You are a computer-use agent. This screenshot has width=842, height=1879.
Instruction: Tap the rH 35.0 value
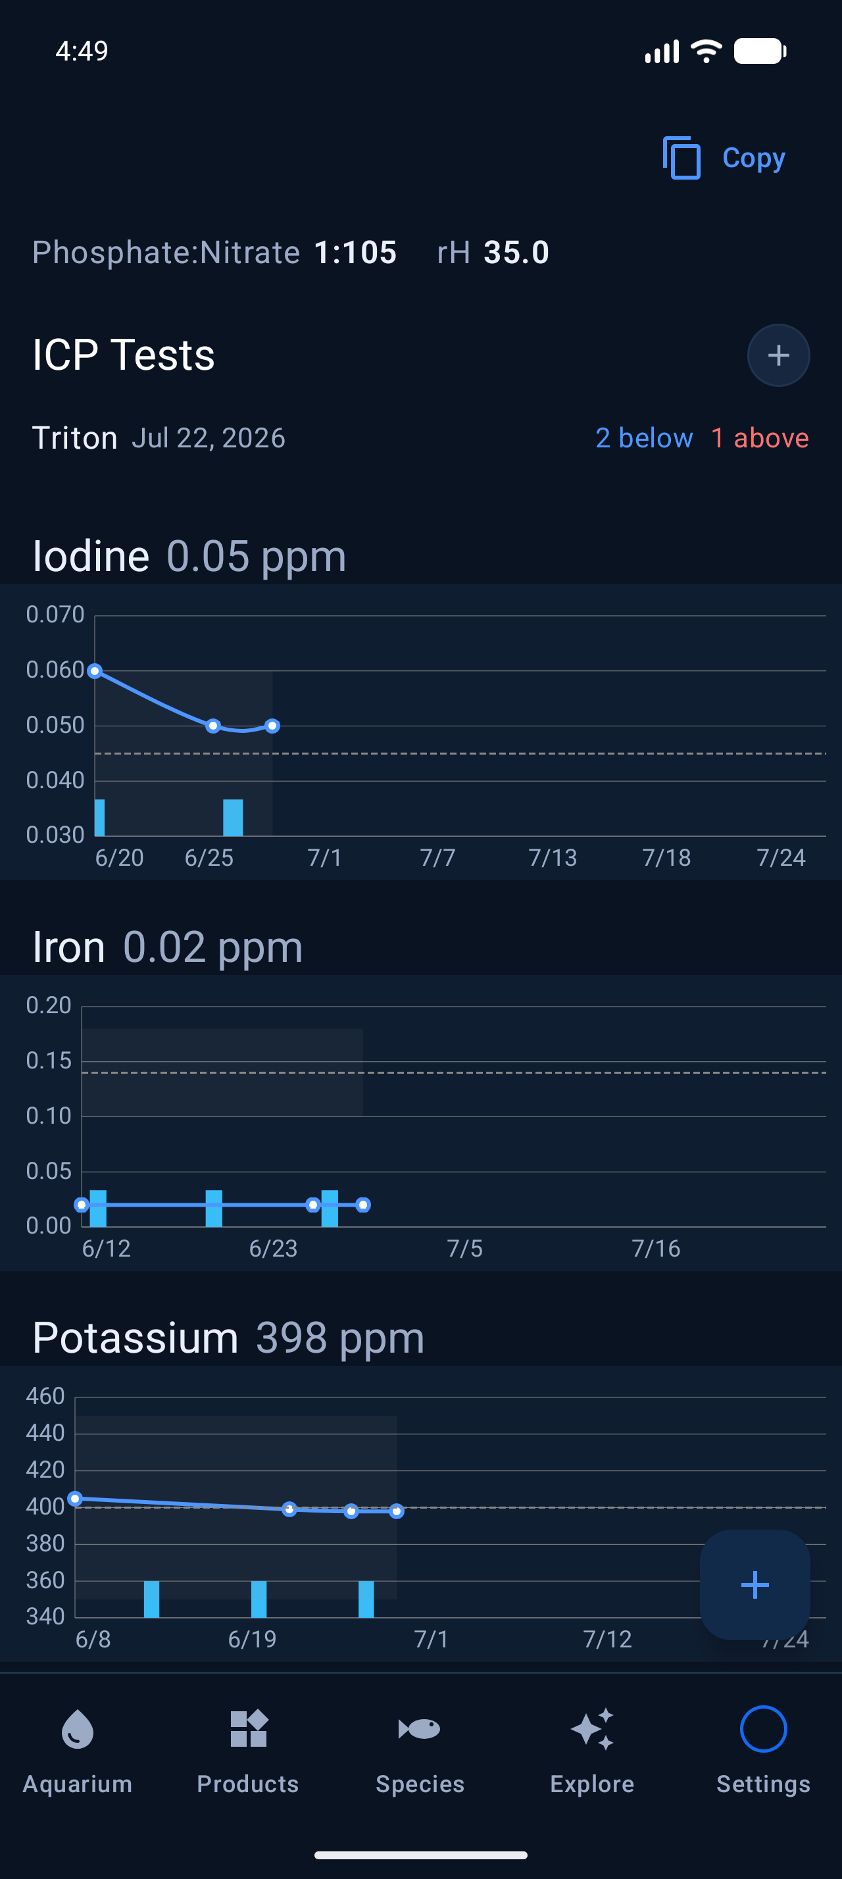pyautogui.click(x=493, y=253)
